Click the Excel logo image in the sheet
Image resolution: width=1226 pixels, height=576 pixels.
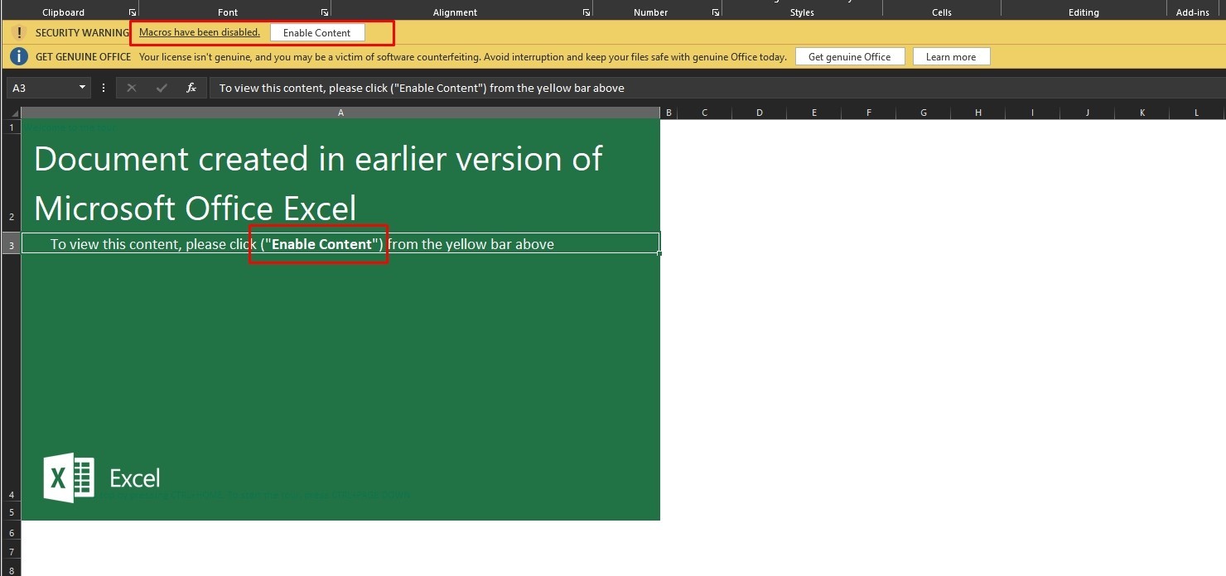pos(101,478)
